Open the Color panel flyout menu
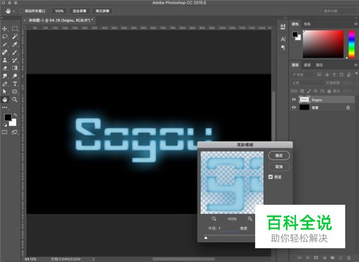Image resolution: width=359 pixels, height=262 pixels. pyautogui.click(x=356, y=24)
